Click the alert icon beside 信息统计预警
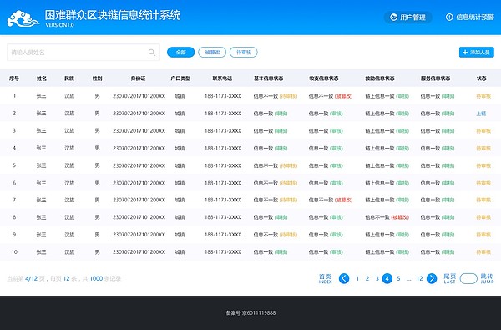Screen dimensions: 501x330 [x=449, y=17]
